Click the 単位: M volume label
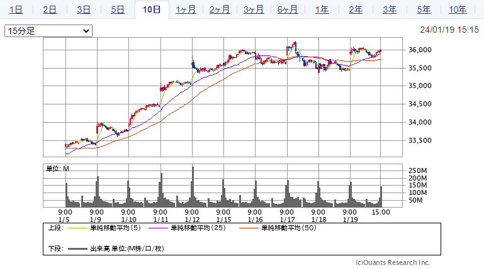Image resolution: width=484 pixels, height=268 pixels. coord(58,169)
